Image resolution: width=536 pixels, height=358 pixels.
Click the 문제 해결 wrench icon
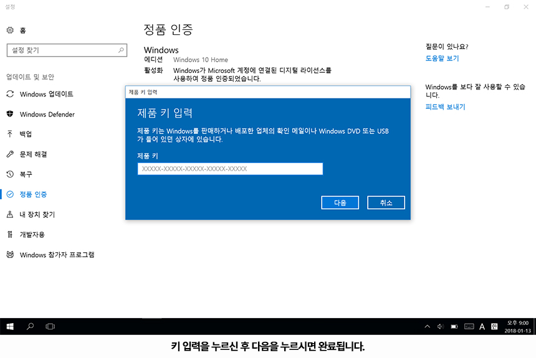(10, 154)
